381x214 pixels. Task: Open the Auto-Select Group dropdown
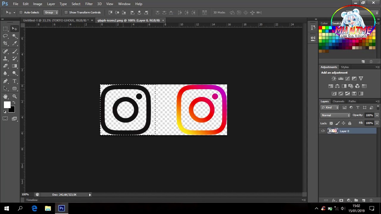(x=51, y=12)
